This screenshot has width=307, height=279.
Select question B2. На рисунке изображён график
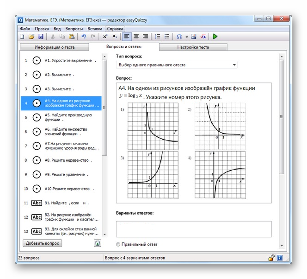pos(61,217)
